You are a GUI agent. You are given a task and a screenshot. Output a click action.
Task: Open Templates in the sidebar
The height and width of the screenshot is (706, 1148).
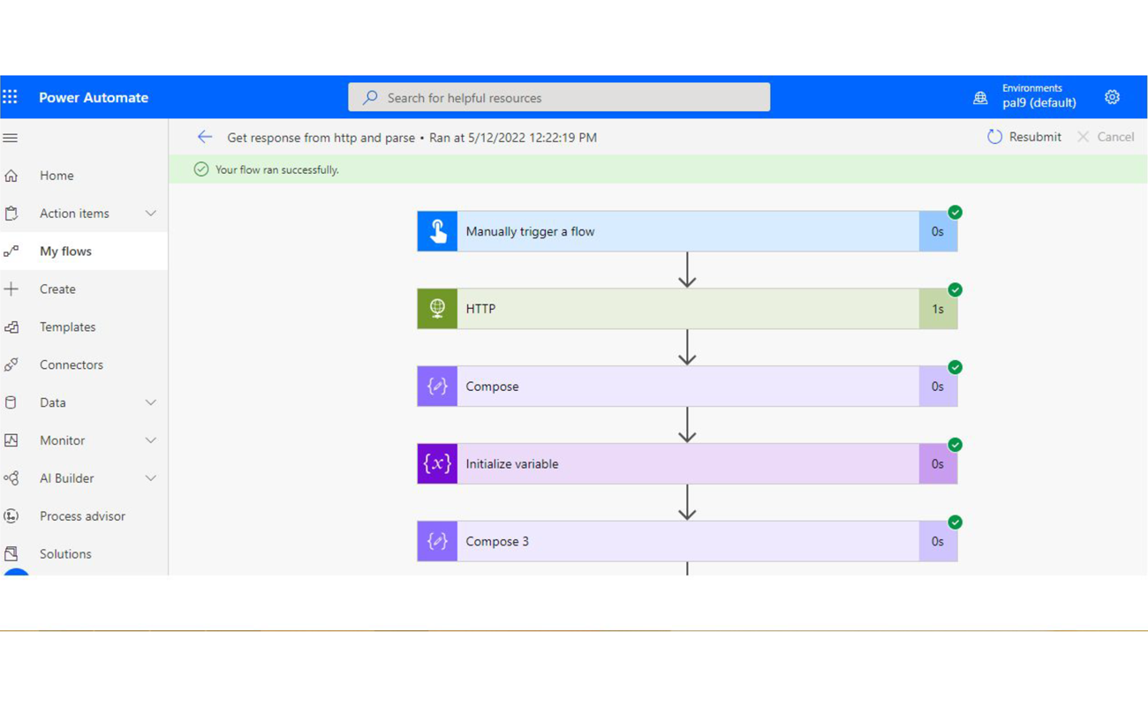coord(84,327)
